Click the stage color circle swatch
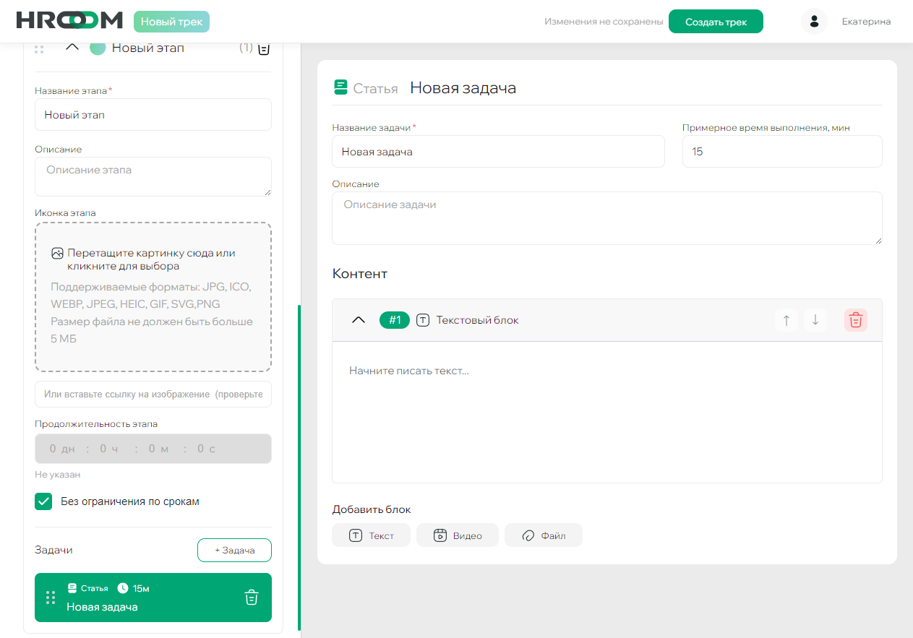Viewport: 913px width, 638px height. tap(98, 48)
